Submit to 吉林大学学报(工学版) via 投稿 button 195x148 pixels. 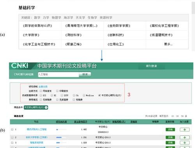(170, 137)
